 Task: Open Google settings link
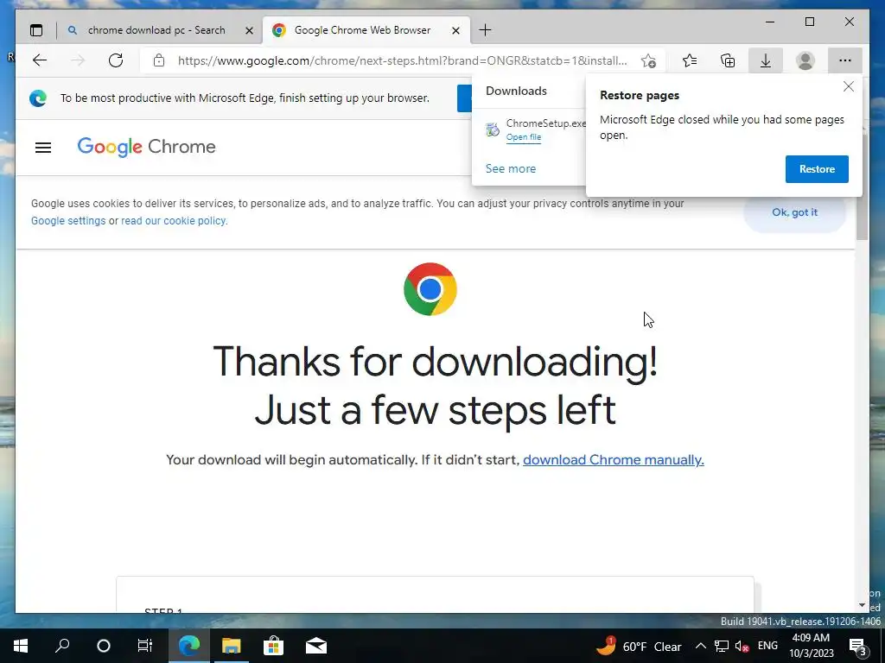pos(68,221)
